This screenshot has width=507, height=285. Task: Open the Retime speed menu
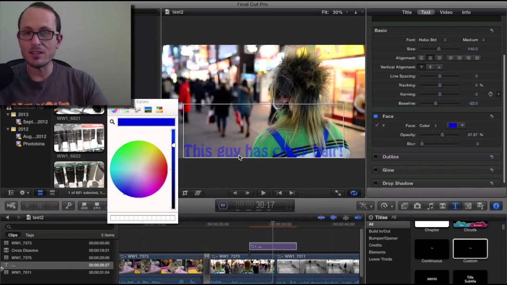(385, 206)
